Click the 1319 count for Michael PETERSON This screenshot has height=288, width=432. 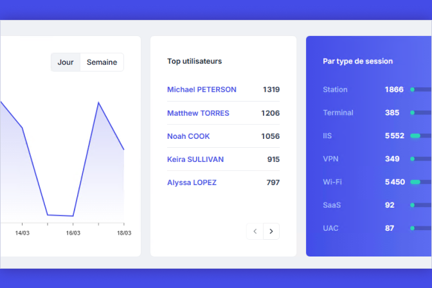point(271,89)
